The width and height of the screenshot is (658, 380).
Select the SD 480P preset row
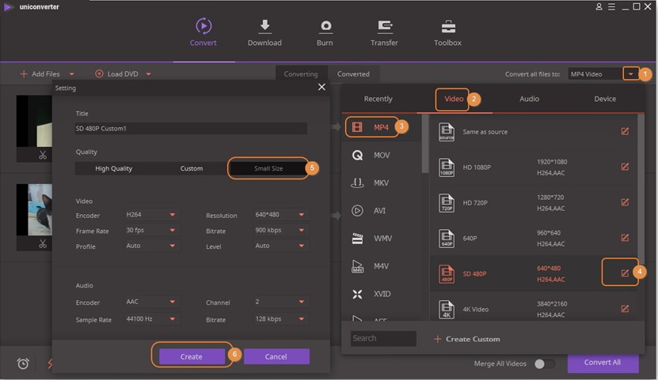click(534, 273)
